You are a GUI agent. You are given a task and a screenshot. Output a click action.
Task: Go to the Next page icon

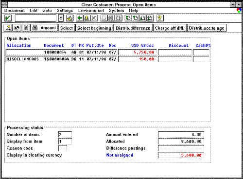point(142,18)
